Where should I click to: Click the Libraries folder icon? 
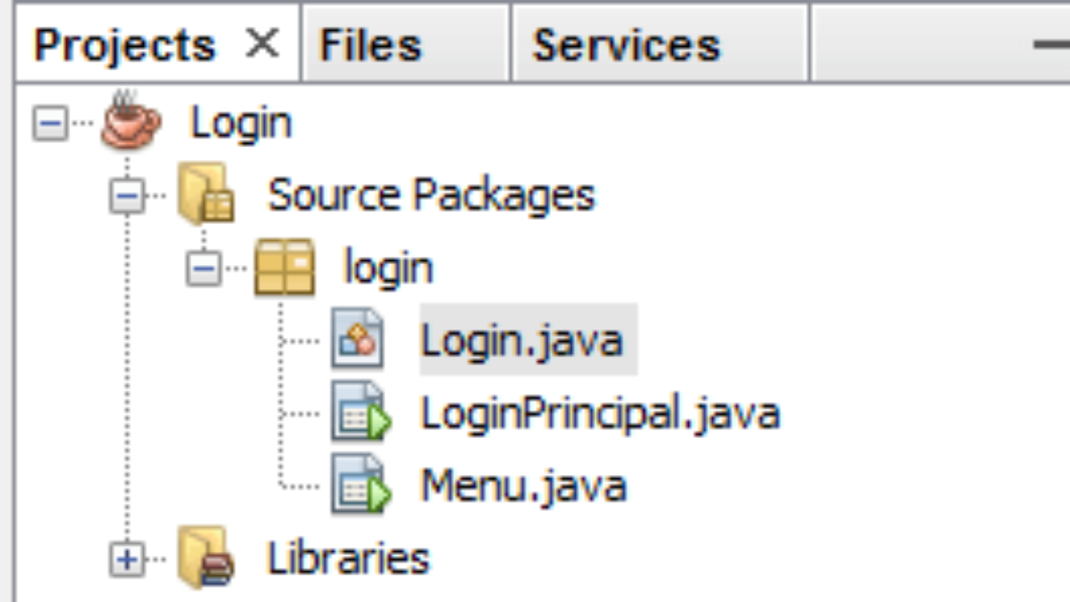click(206, 558)
